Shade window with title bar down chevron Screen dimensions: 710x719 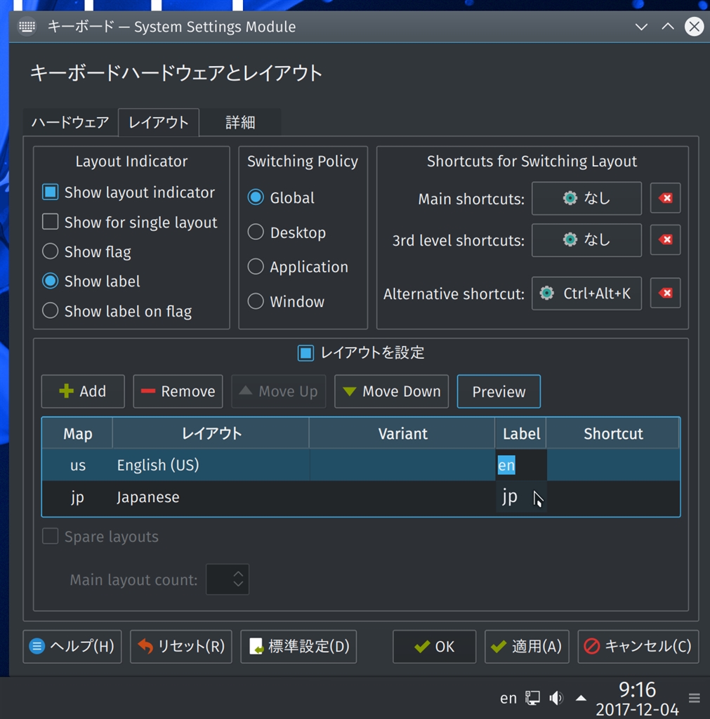[x=641, y=27]
